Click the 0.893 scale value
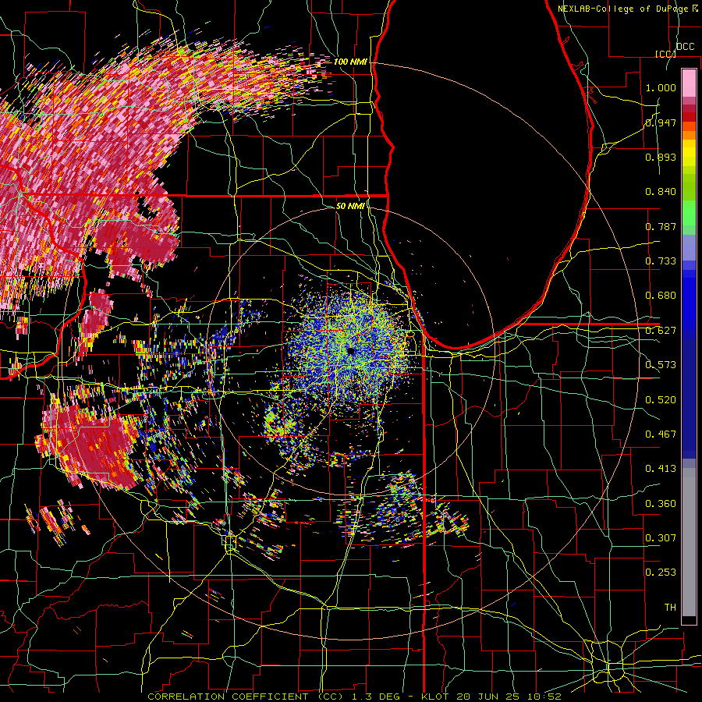 661,157
